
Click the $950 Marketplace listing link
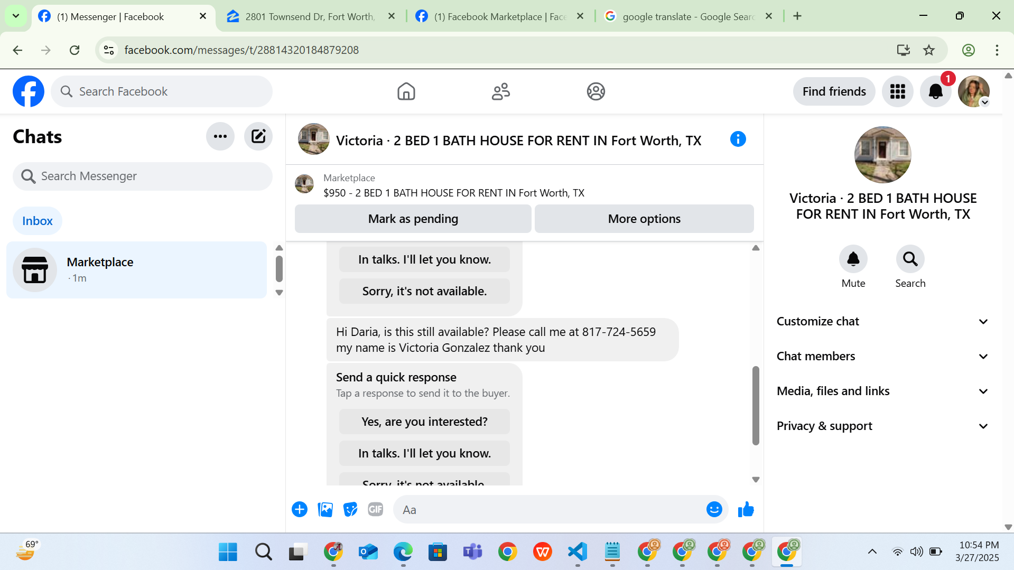tap(454, 193)
